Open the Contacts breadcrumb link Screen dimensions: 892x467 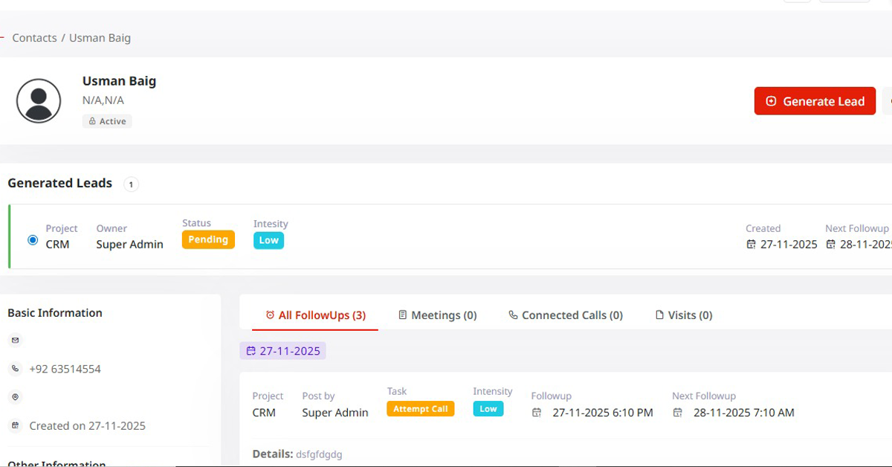pos(34,37)
